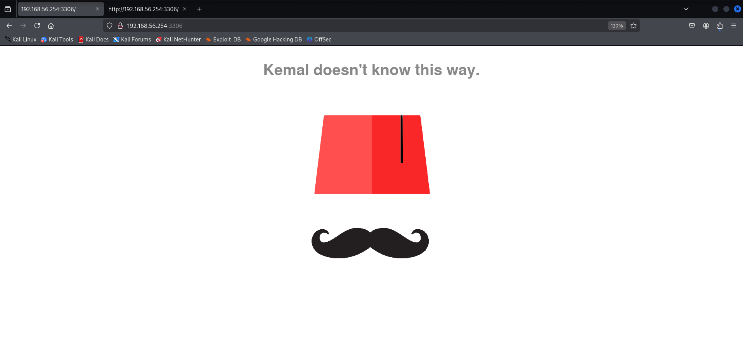Open the Kali Linux bookmark
Image resolution: width=743 pixels, height=361 pixels.
pos(21,40)
